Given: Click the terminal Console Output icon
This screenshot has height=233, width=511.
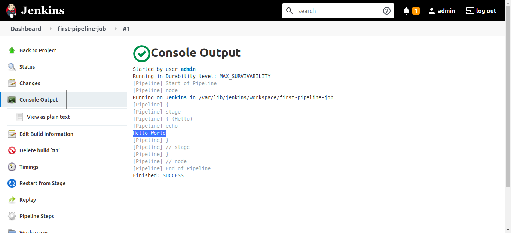Looking at the screenshot, I should (12, 100).
